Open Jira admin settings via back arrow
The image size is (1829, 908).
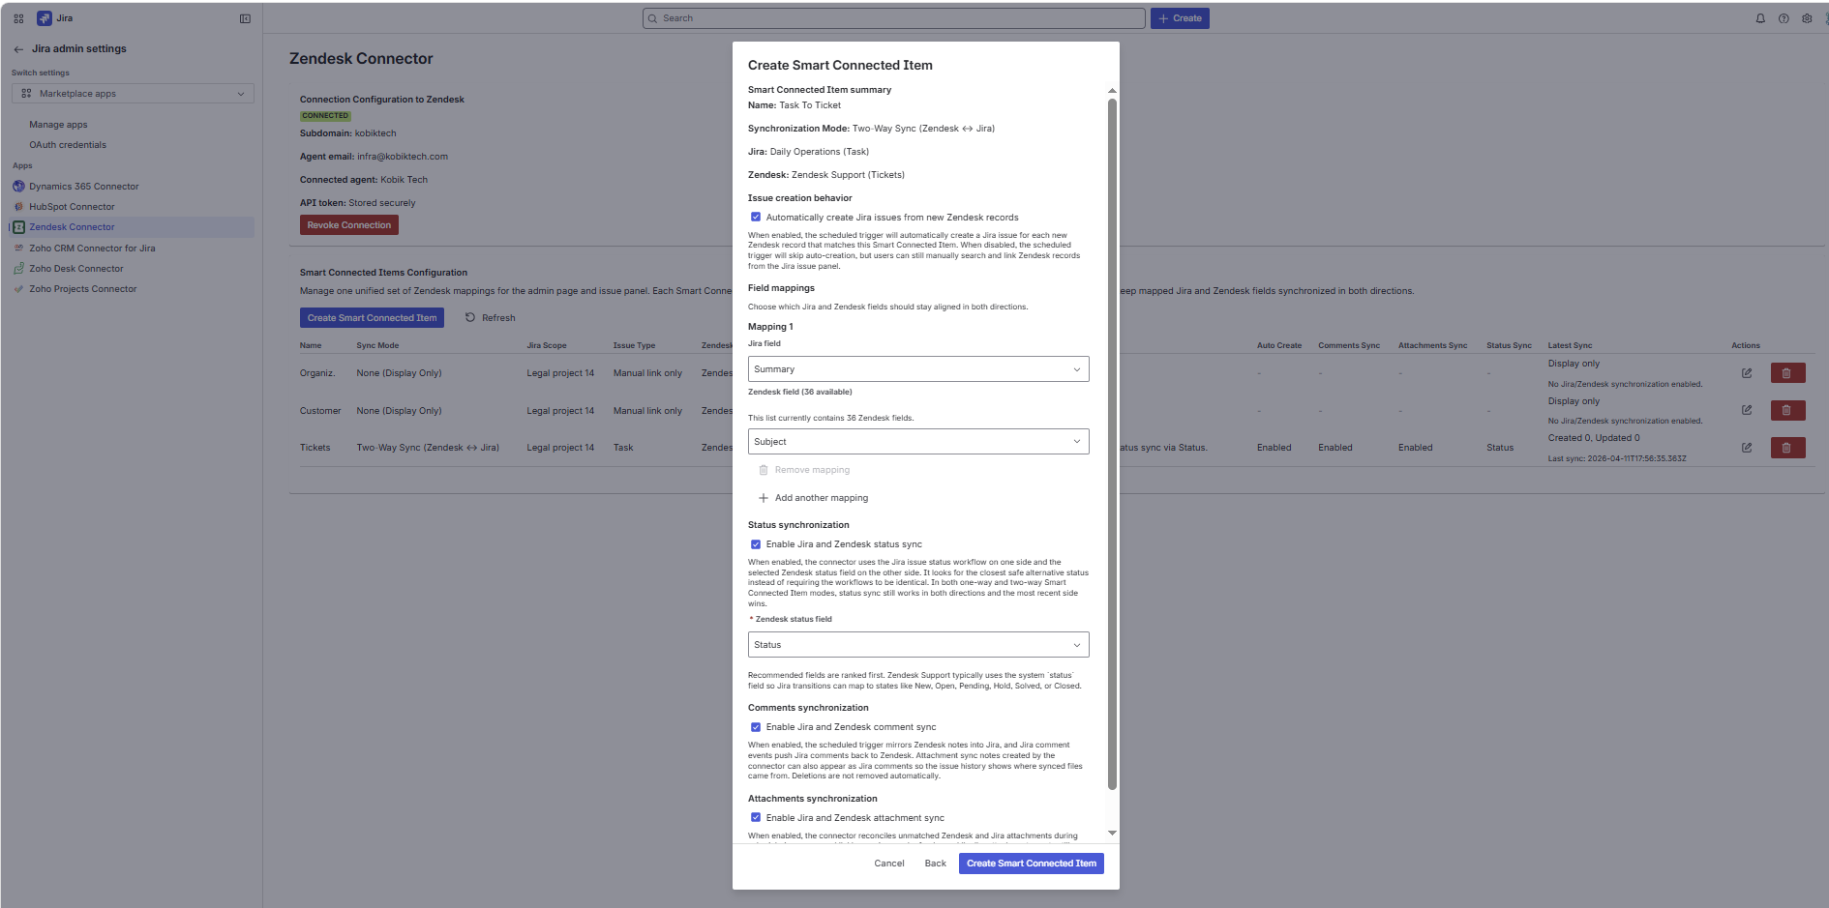tap(17, 48)
